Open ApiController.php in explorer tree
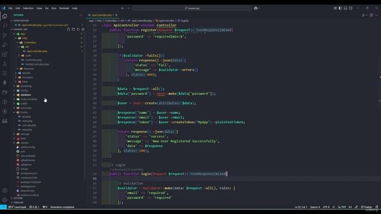 (37, 51)
